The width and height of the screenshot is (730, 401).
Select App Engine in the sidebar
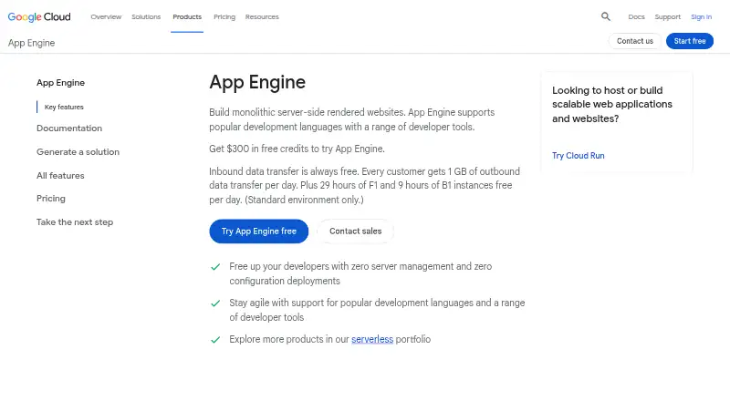tap(60, 82)
